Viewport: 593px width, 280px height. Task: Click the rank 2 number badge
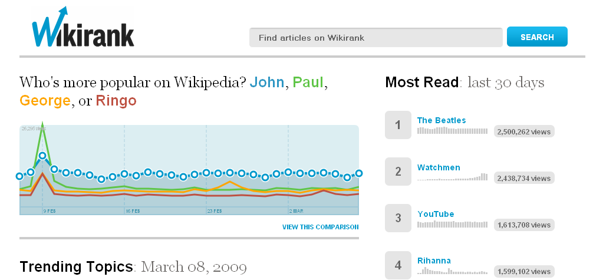398,172
